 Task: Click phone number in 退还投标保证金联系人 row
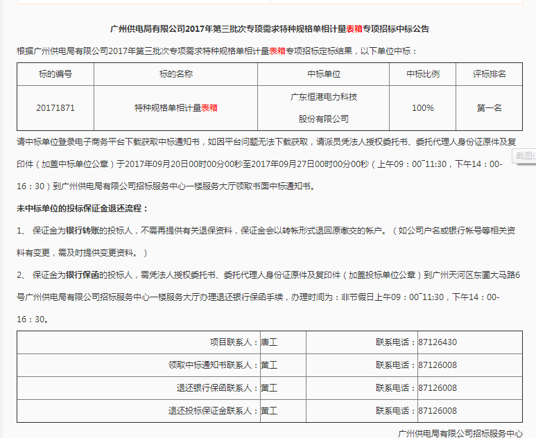point(438,411)
